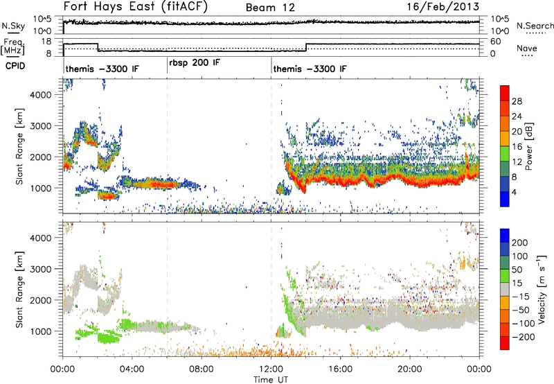Image resolution: width=554 pixels, height=384 pixels.
Task: Click the '08:00' time axis tick label
Action: [x=202, y=369]
